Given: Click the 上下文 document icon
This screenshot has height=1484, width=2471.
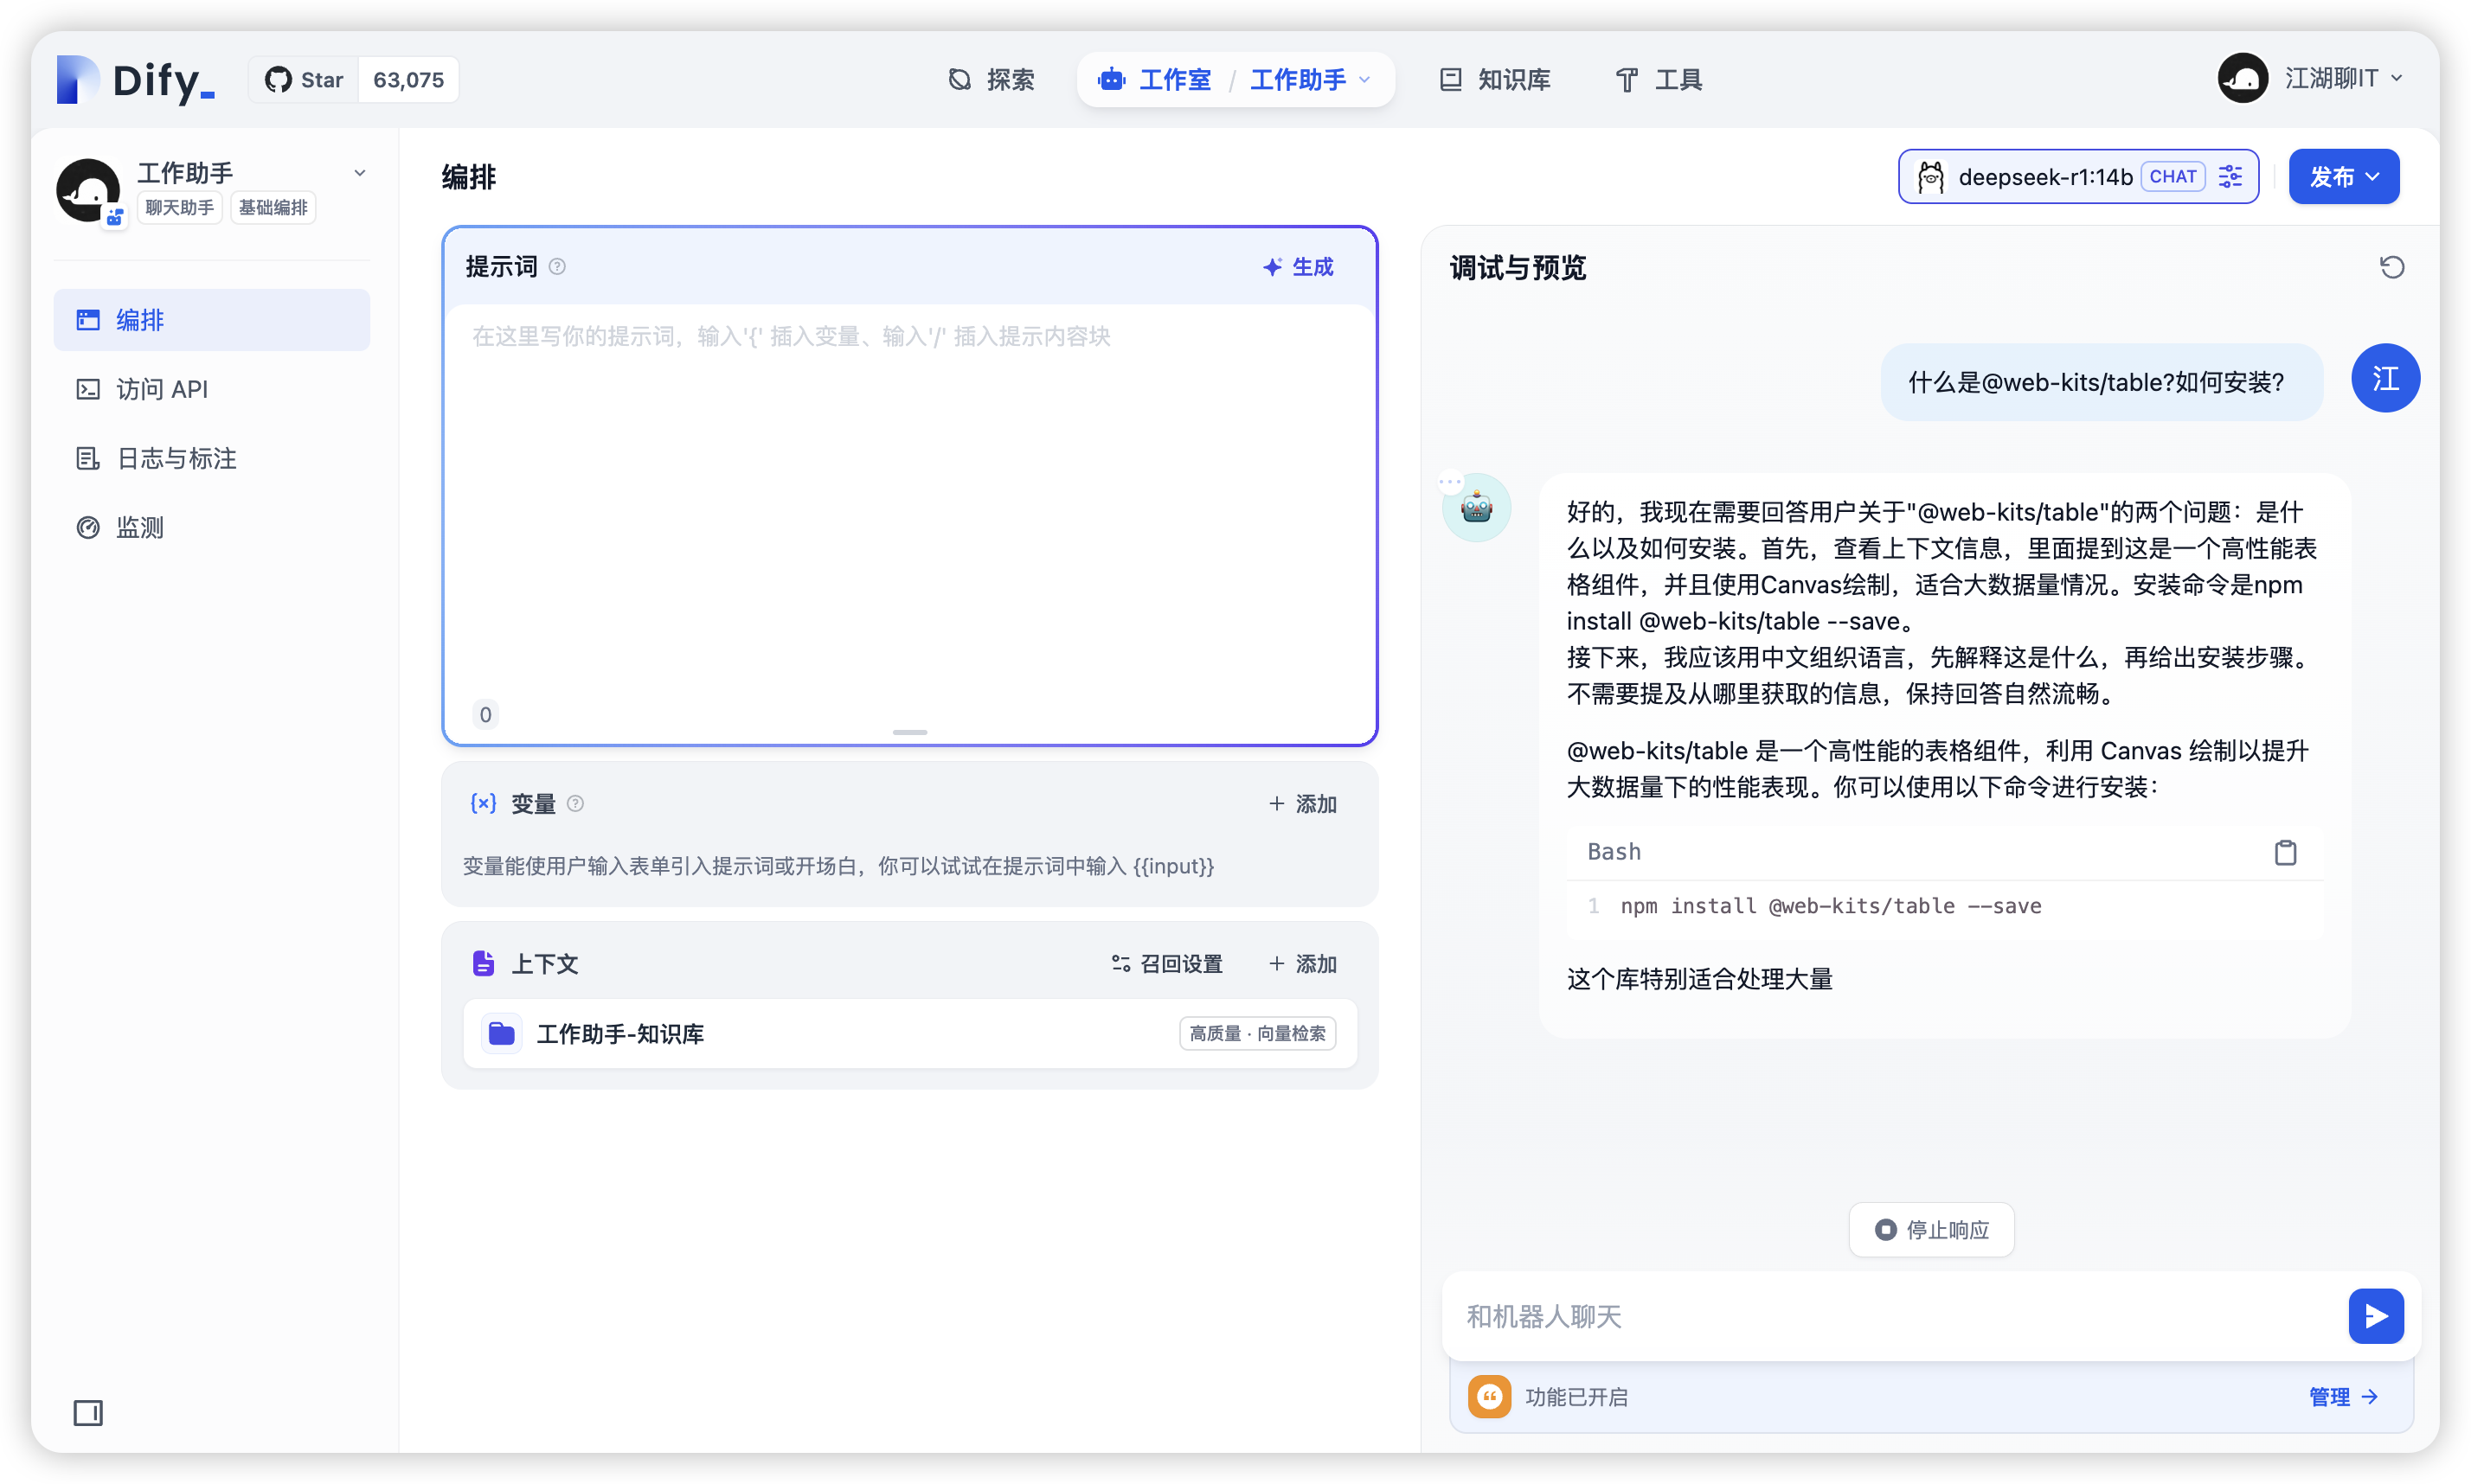Looking at the screenshot, I should coord(483,963).
